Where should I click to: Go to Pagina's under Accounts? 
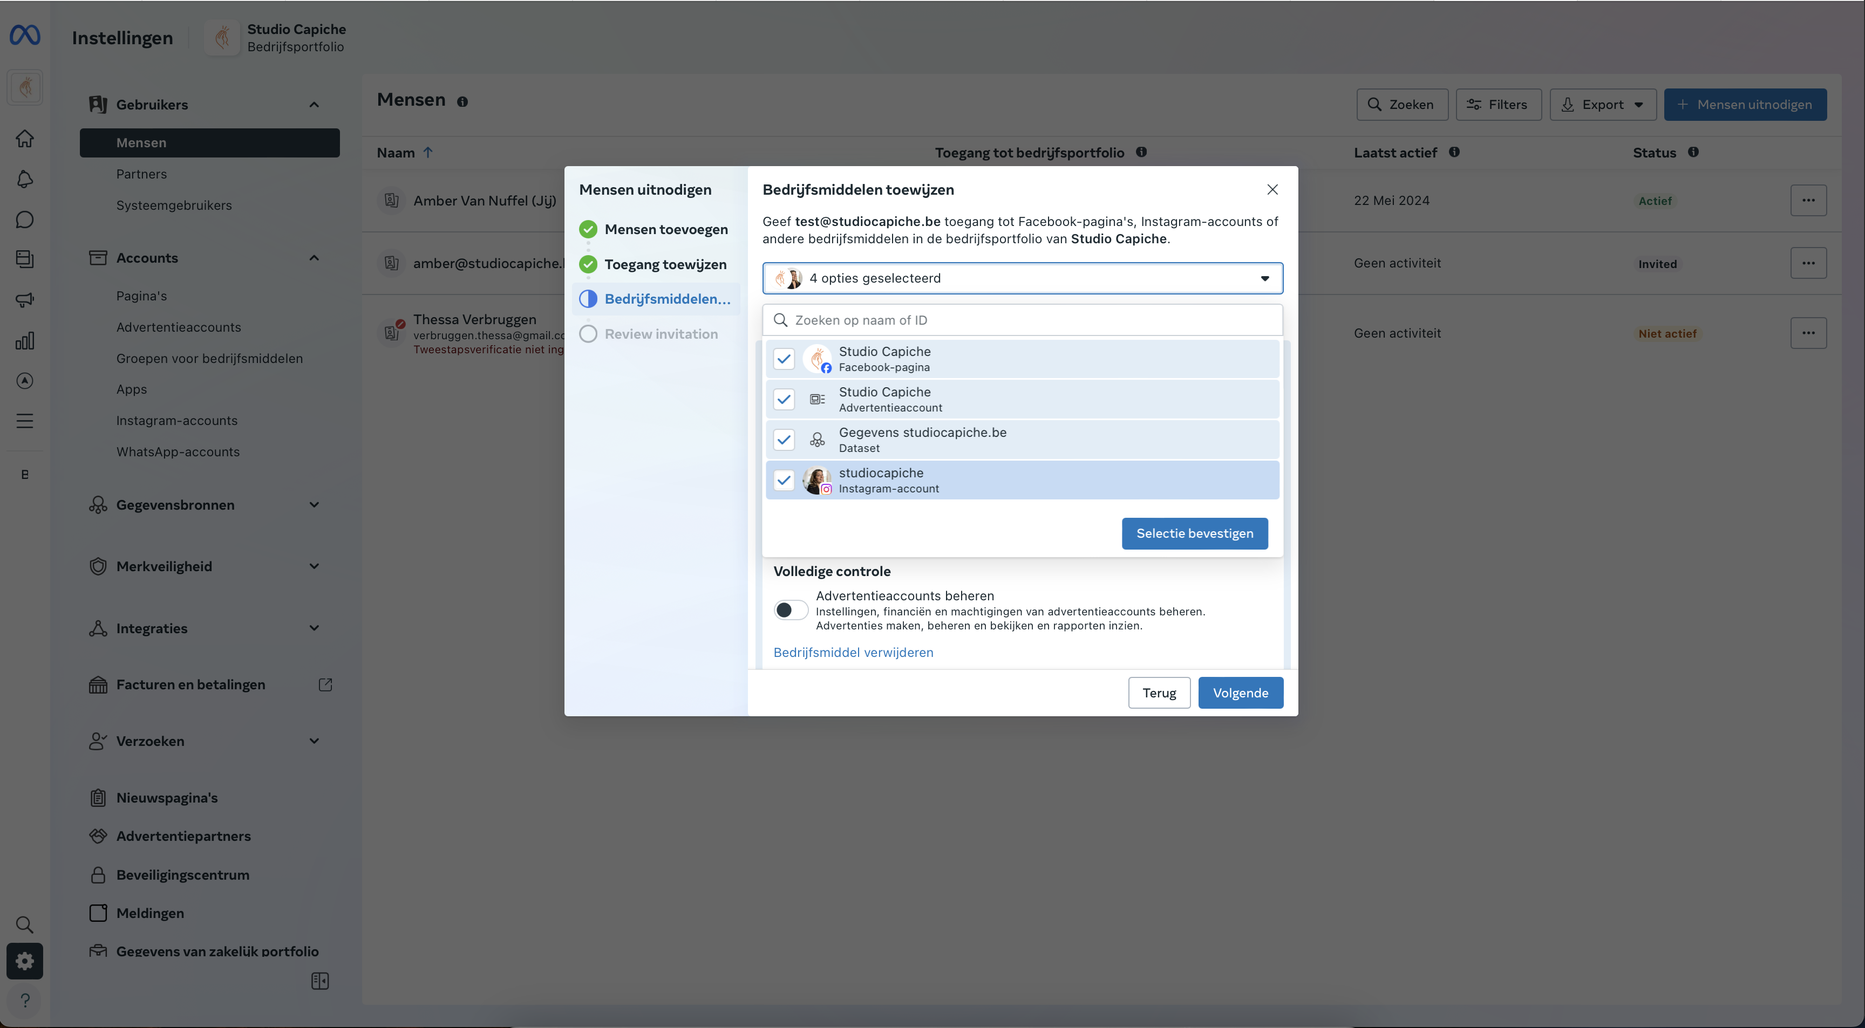pos(141,296)
